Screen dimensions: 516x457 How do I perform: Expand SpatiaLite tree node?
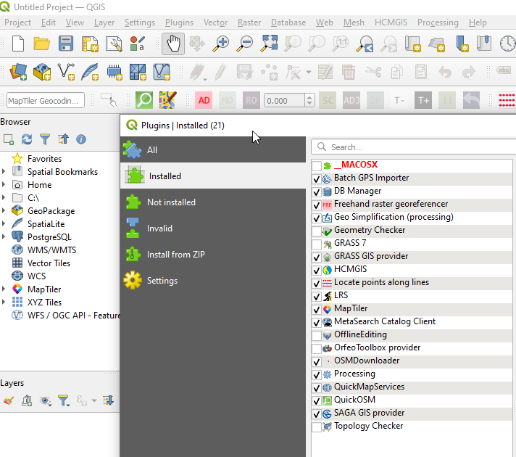(4, 223)
